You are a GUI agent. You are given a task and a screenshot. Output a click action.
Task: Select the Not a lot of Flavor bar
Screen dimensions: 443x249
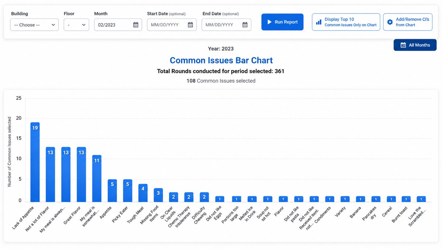[50, 174]
